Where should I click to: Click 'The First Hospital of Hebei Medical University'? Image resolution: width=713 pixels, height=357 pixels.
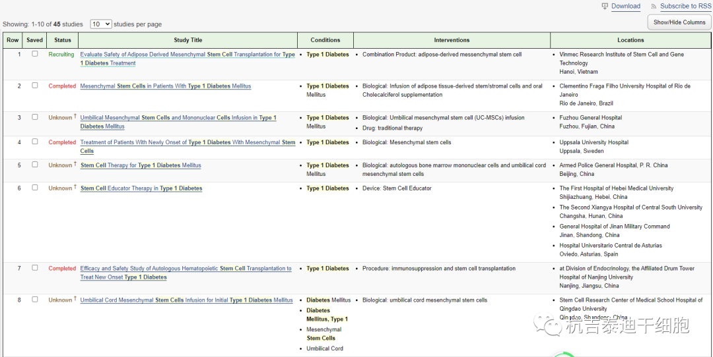pyautogui.click(x=617, y=188)
